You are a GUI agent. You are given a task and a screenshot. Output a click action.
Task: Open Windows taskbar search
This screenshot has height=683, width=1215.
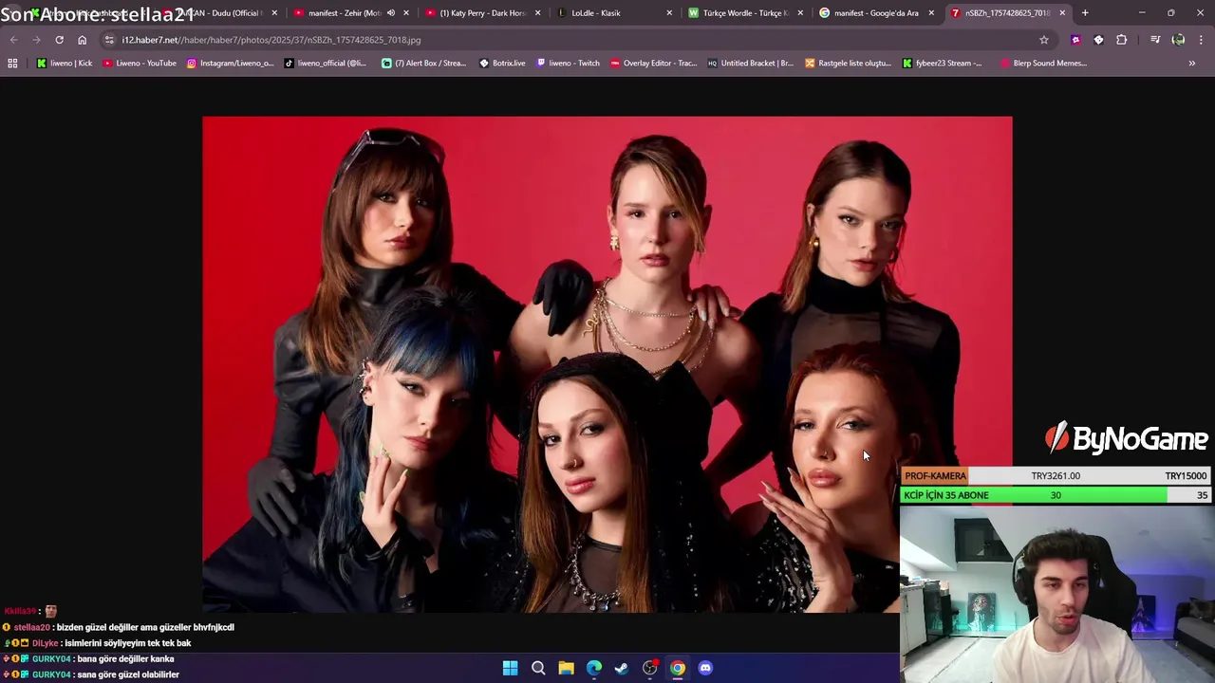pyautogui.click(x=538, y=668)
